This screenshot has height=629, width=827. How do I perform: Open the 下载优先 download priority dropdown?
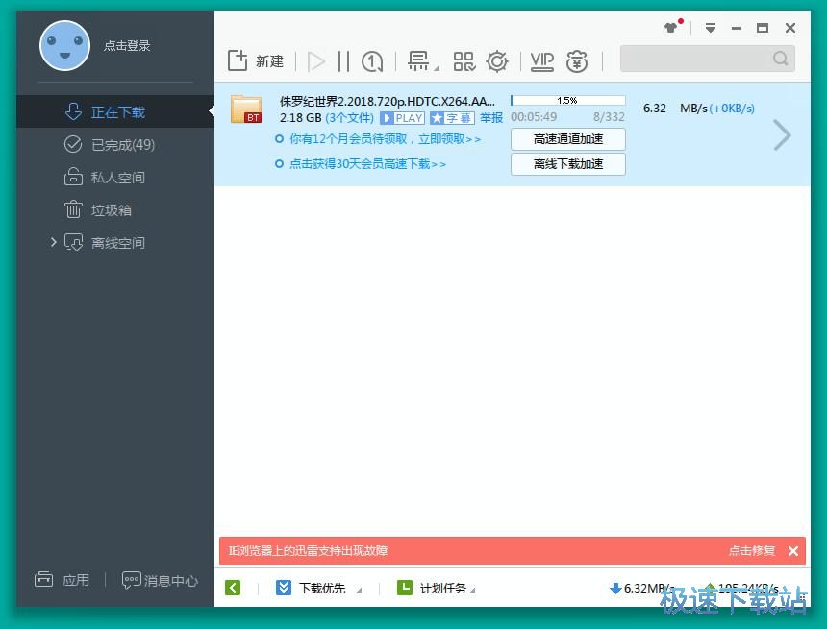(x=318, y=588)
